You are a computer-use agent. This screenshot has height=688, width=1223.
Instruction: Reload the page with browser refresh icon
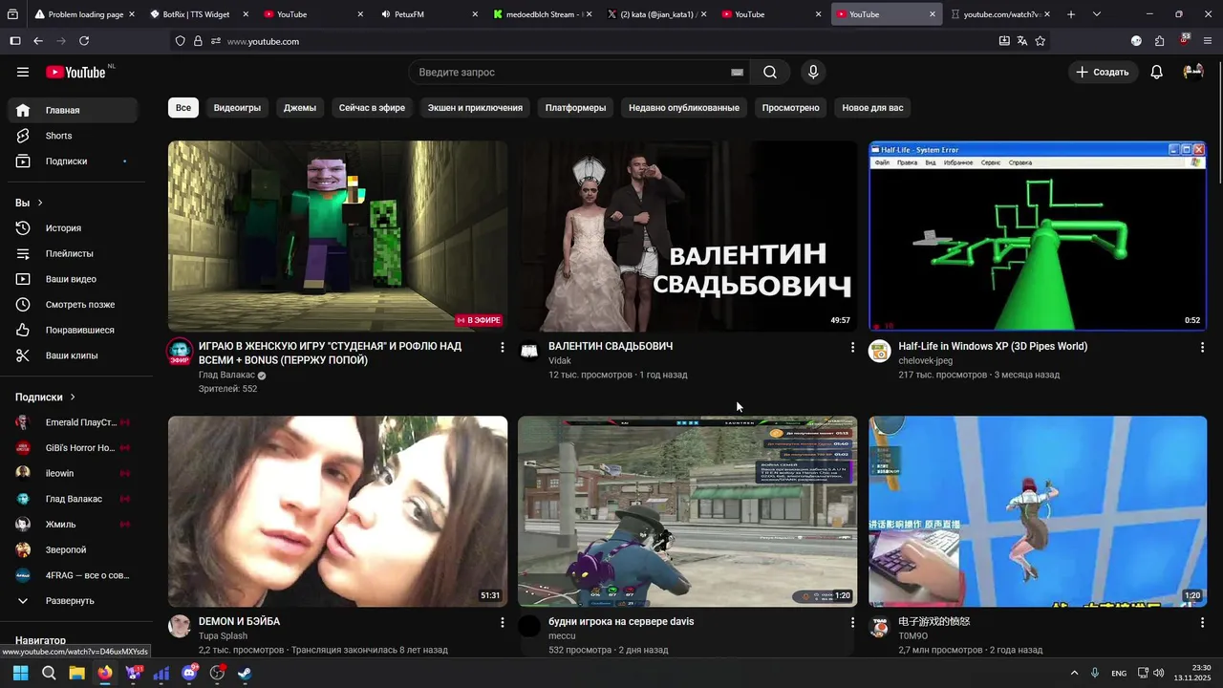tap(84, 41)
